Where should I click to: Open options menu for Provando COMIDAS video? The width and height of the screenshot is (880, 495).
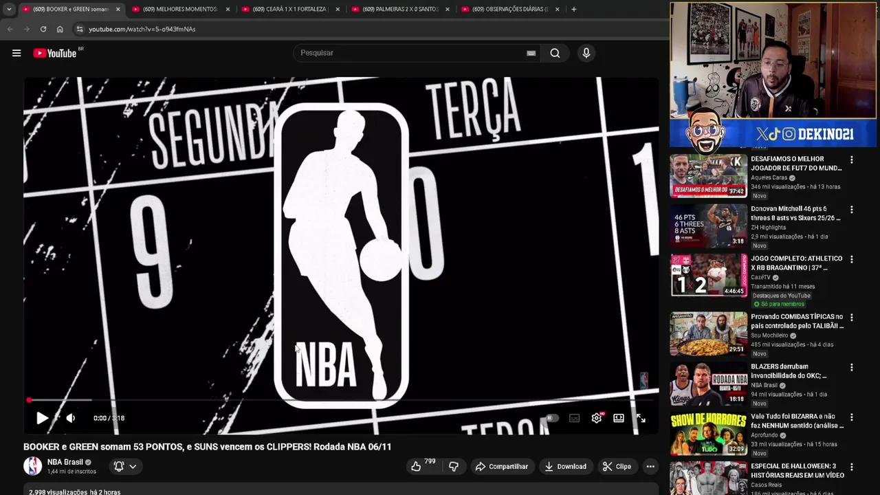pyautogui.click(x=851, y=318)
